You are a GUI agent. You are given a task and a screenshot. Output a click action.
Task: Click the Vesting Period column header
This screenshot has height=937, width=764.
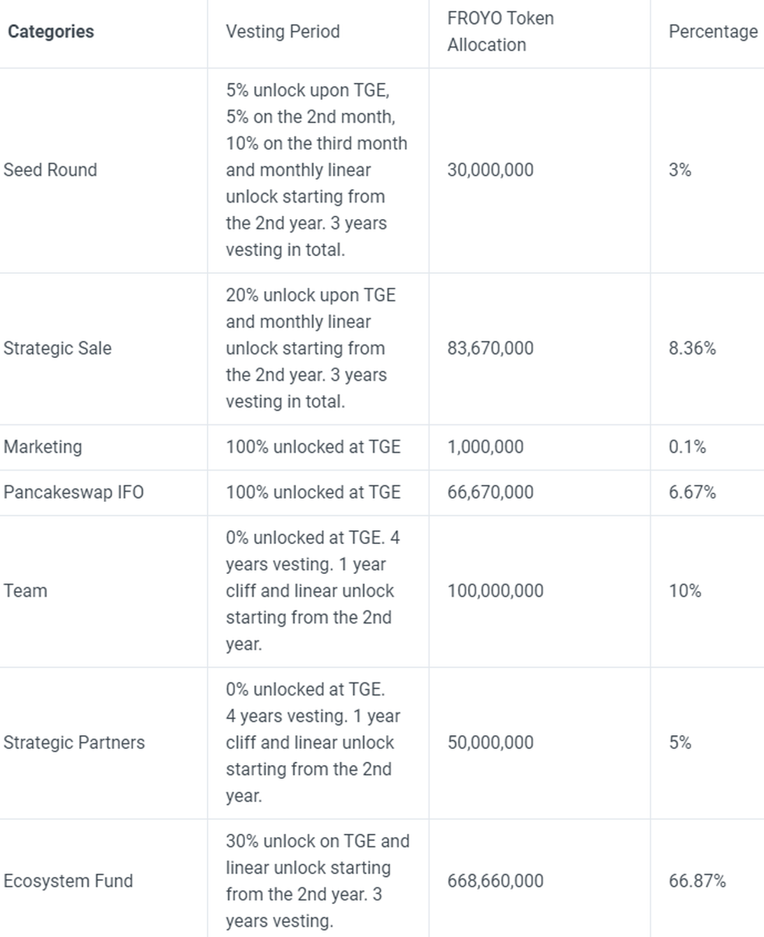[283, 31]
